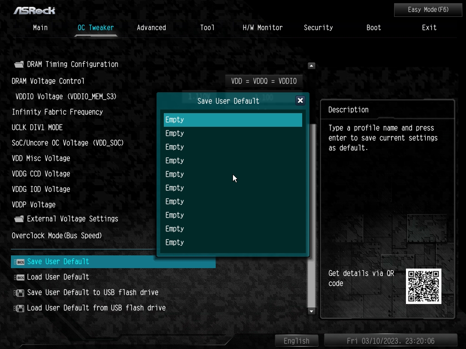Switch to the Advanced tab

point(151,28)
